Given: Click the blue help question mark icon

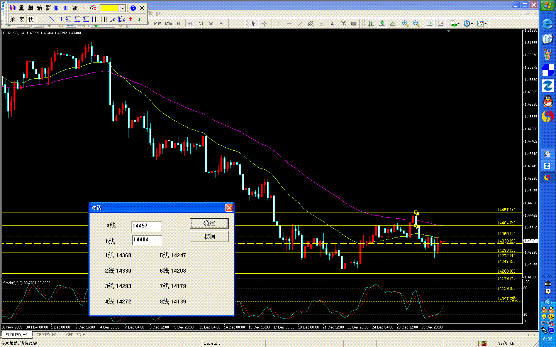Looking at the screenshot, I should pyautogui.click(x=133, y=8).
